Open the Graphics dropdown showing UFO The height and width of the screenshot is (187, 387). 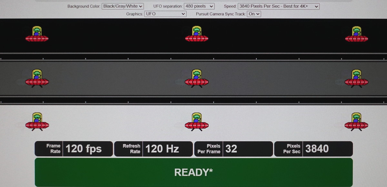coord(165,14)
